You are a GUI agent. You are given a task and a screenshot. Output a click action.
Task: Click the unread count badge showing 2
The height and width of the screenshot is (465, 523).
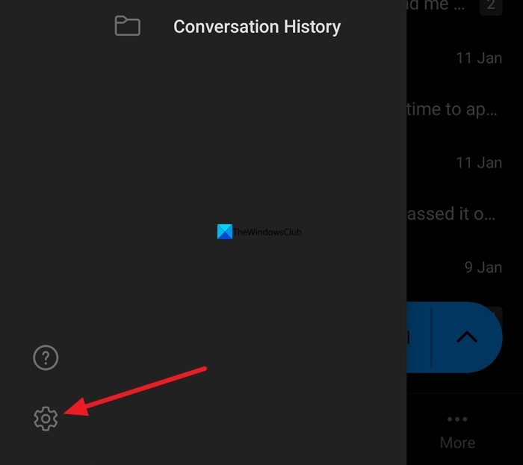[491, 6]
